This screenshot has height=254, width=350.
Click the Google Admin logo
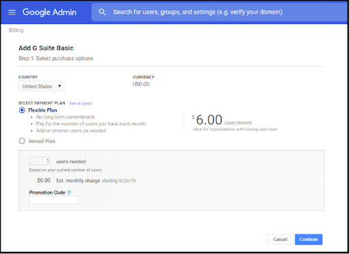(x=49, y=12)
